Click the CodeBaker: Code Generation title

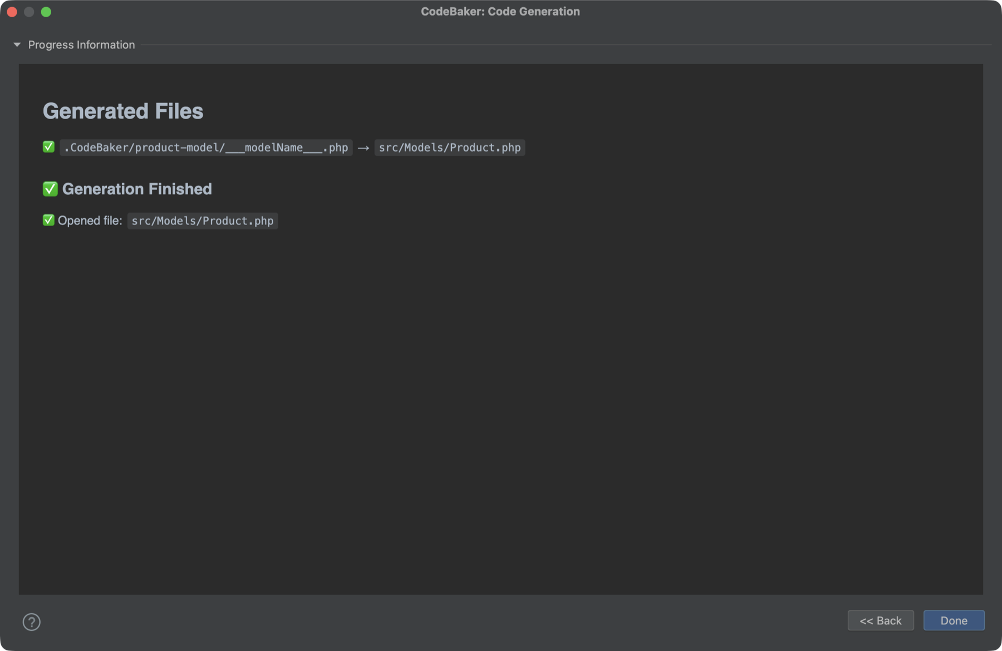(500, 11)
